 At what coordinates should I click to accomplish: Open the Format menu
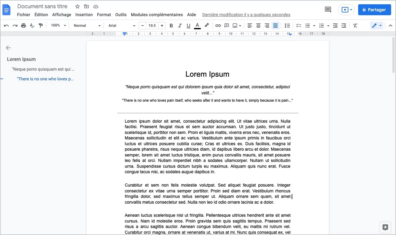point(104,14)
